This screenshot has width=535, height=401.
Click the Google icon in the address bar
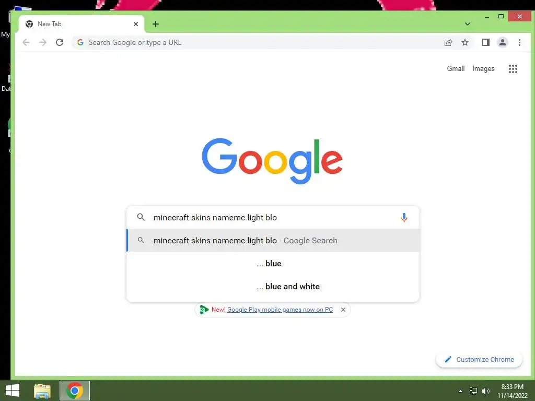click(x=80, y=42)
